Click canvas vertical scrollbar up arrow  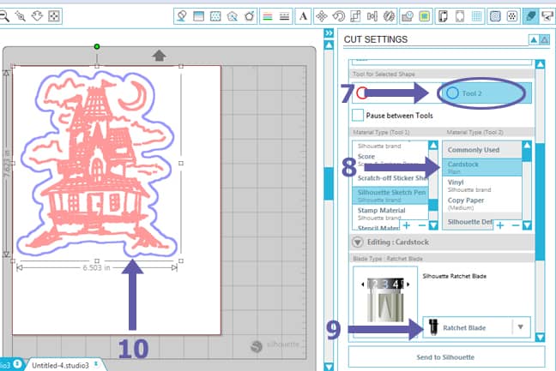coord(329,45)
